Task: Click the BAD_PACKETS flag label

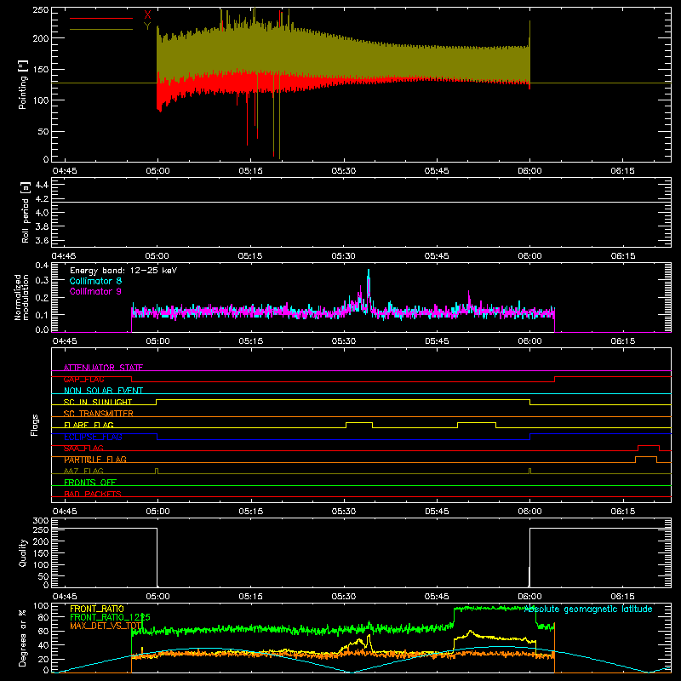Action: [x=93, y=494]
